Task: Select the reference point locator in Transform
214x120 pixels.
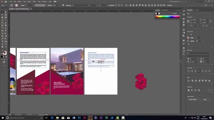Action: click(188, 21)
